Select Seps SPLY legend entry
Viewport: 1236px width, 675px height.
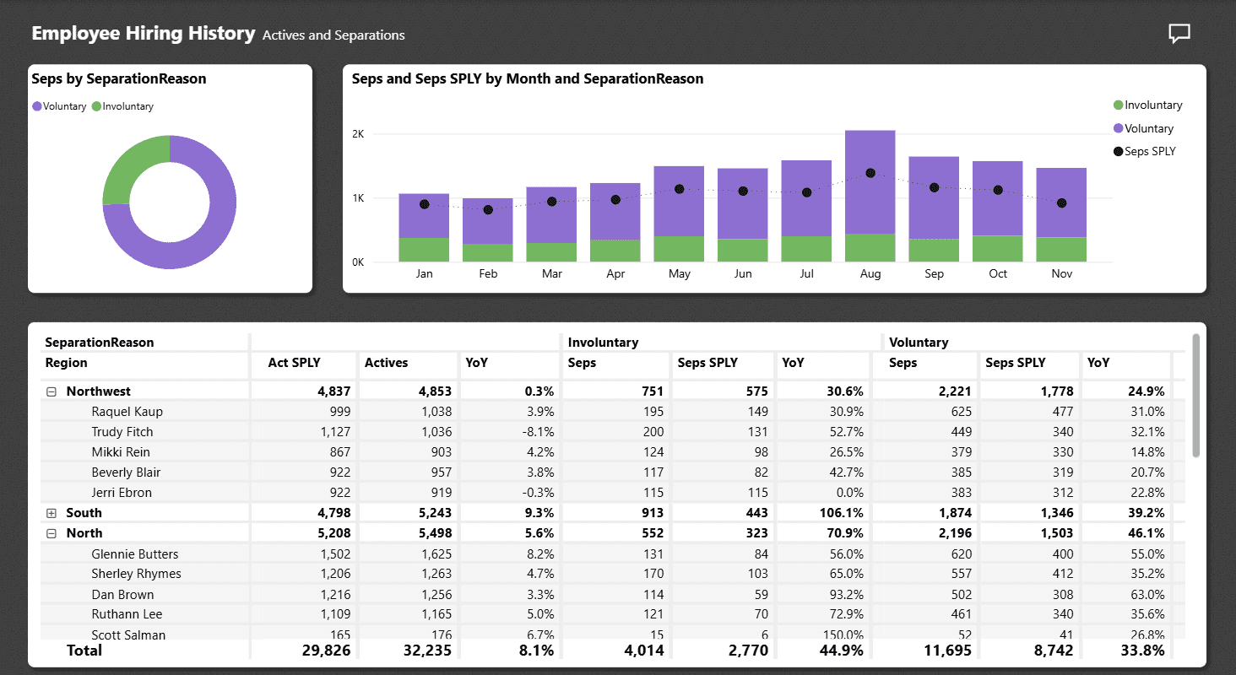1144,152
